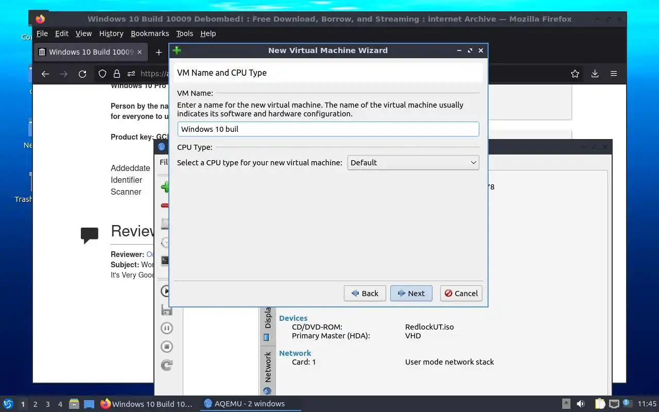Click 'Primary Master (HDA):' label

(x=331, y=336)
